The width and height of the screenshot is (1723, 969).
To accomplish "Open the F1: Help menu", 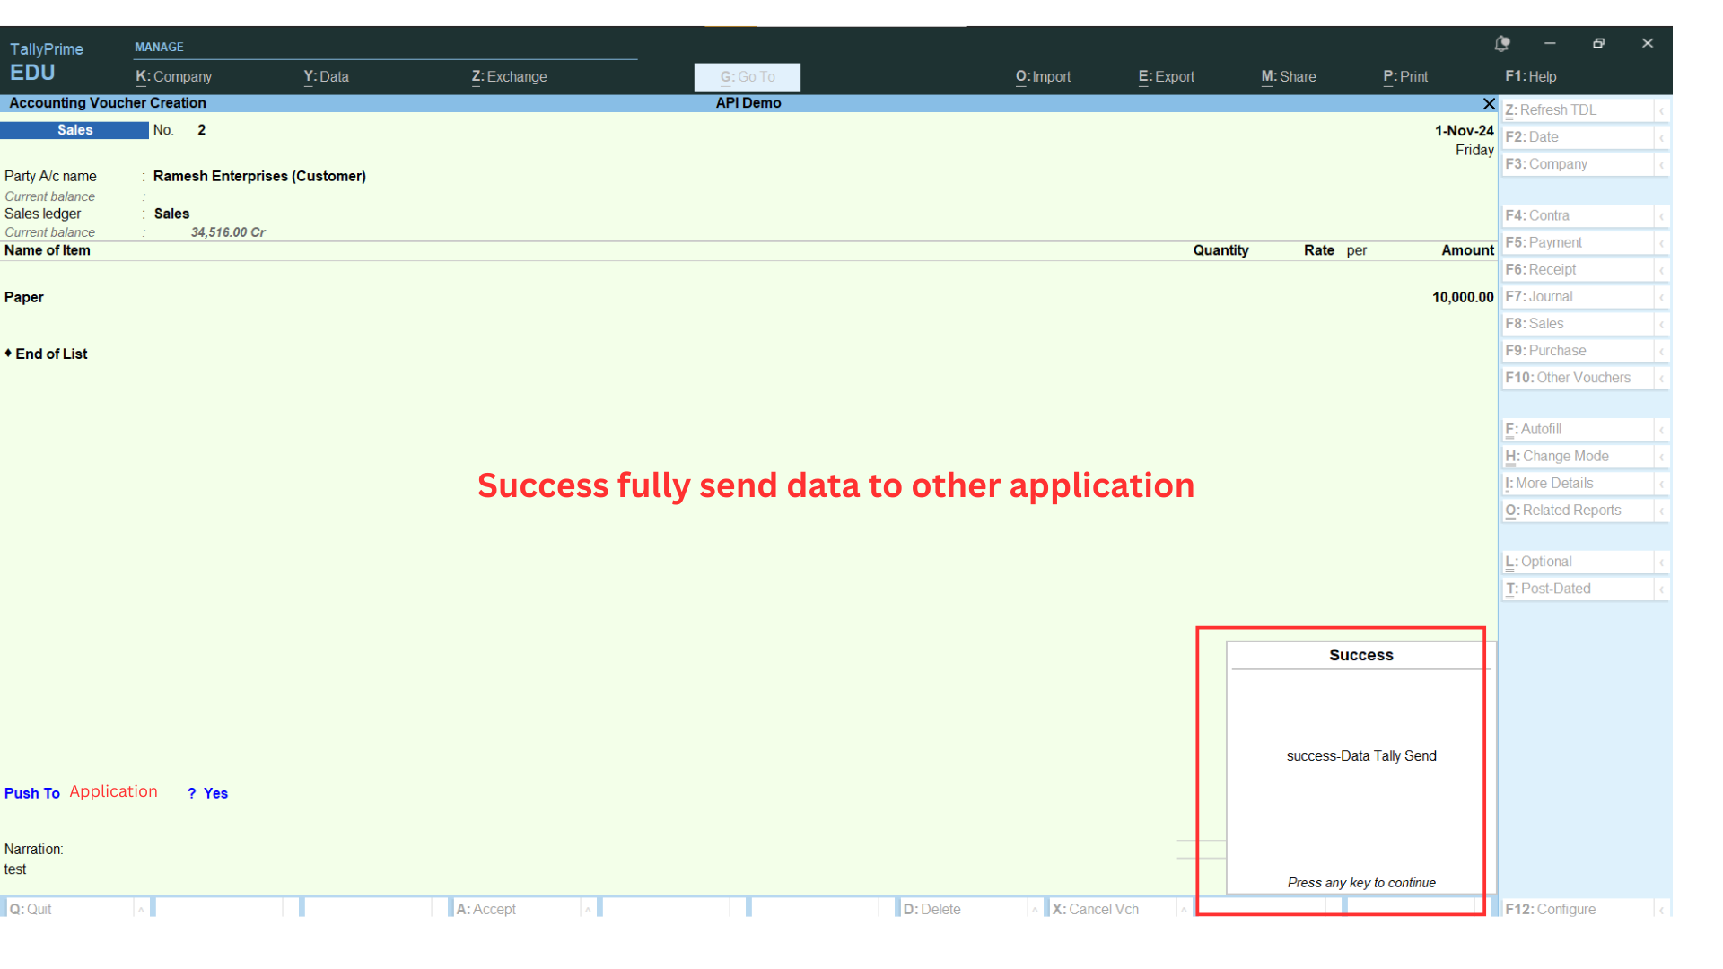I will pyautogui.click(x=1530, y=77).
